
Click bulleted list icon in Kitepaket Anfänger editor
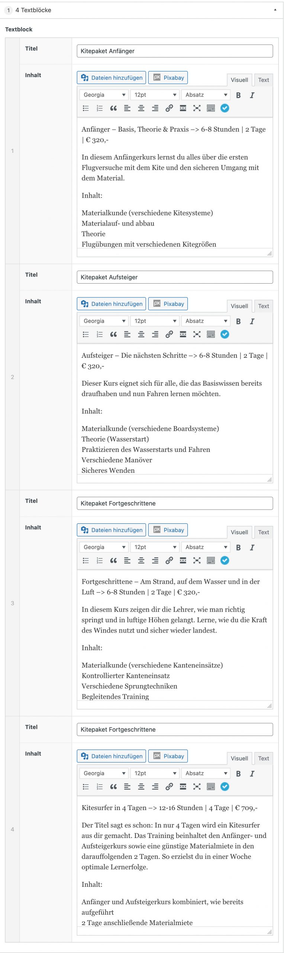[86, 108]
